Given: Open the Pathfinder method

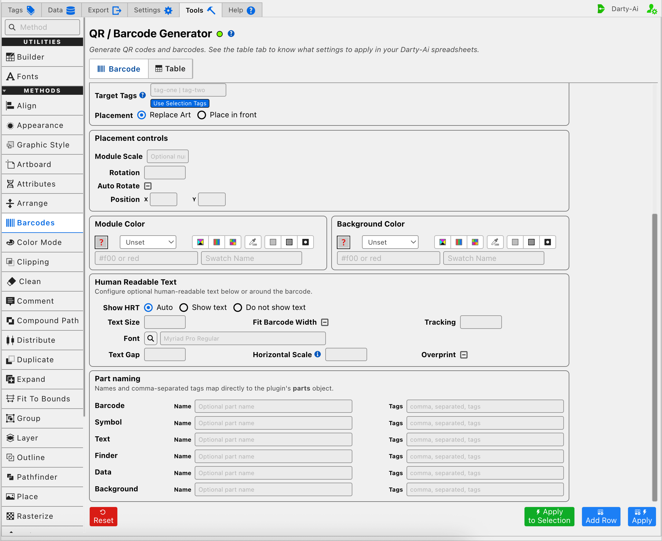Looking at the screenshot, I should [x=42, y=477].
